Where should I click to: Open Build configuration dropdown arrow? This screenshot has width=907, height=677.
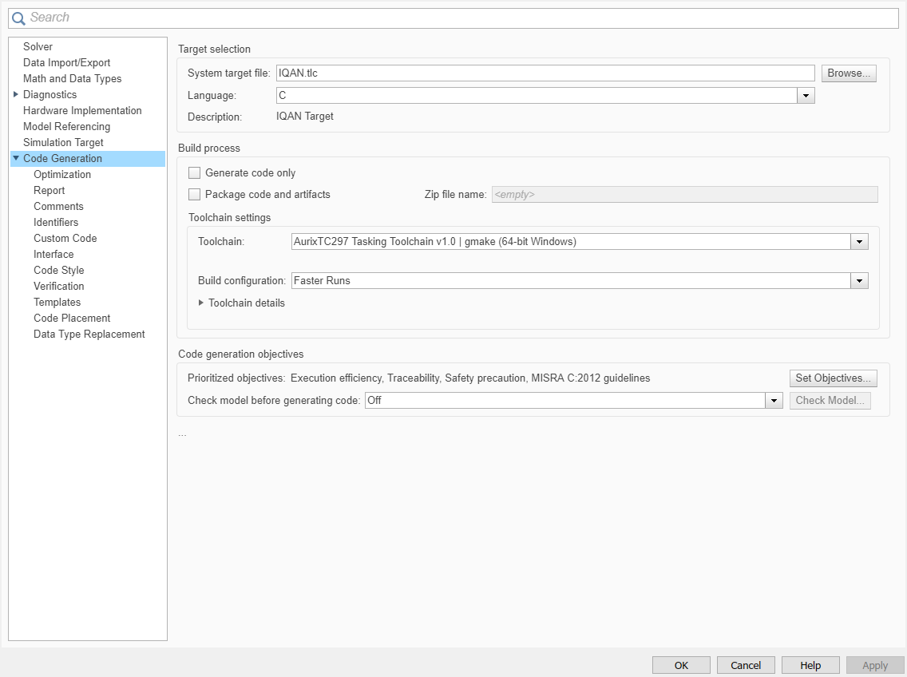pos(859,281)
